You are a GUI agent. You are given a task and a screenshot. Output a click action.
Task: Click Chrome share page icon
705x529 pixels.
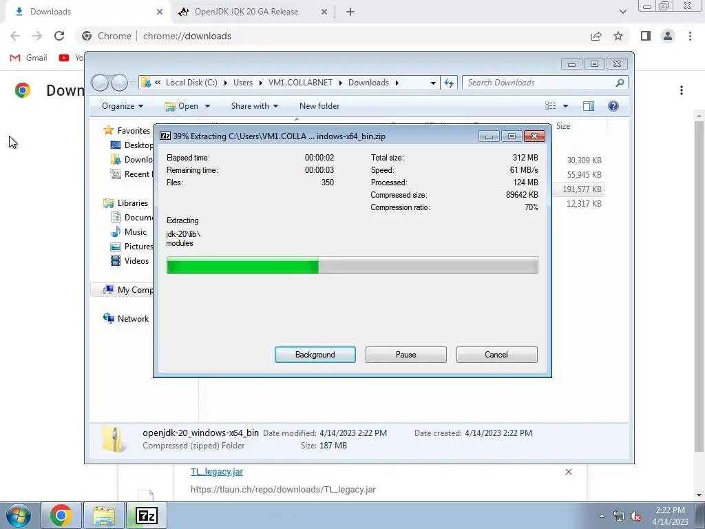[596, 36]
